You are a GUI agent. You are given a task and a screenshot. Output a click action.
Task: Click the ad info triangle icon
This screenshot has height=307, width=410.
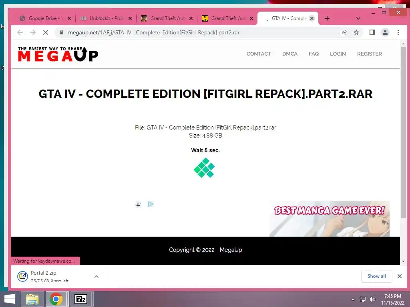[151, 204]
